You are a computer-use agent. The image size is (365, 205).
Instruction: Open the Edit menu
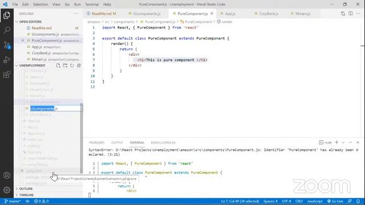pyautogui.click(x=25, y=5)
